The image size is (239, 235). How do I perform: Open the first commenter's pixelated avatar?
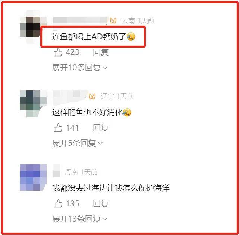pos(33,27)
